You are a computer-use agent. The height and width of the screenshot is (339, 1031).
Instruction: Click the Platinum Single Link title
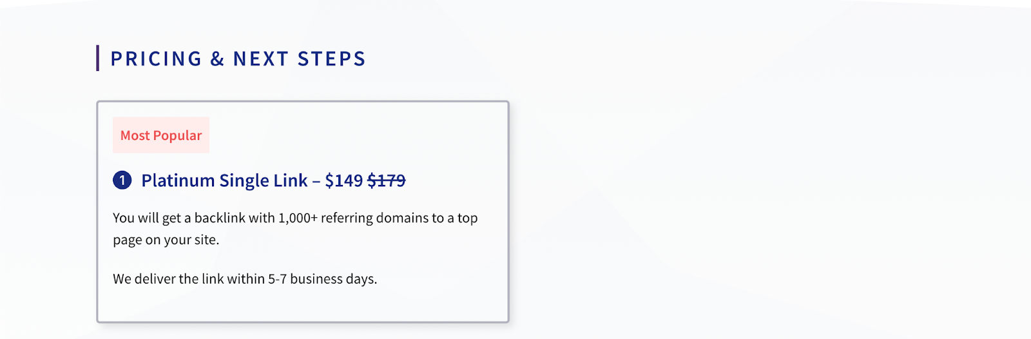click(224, 180)
